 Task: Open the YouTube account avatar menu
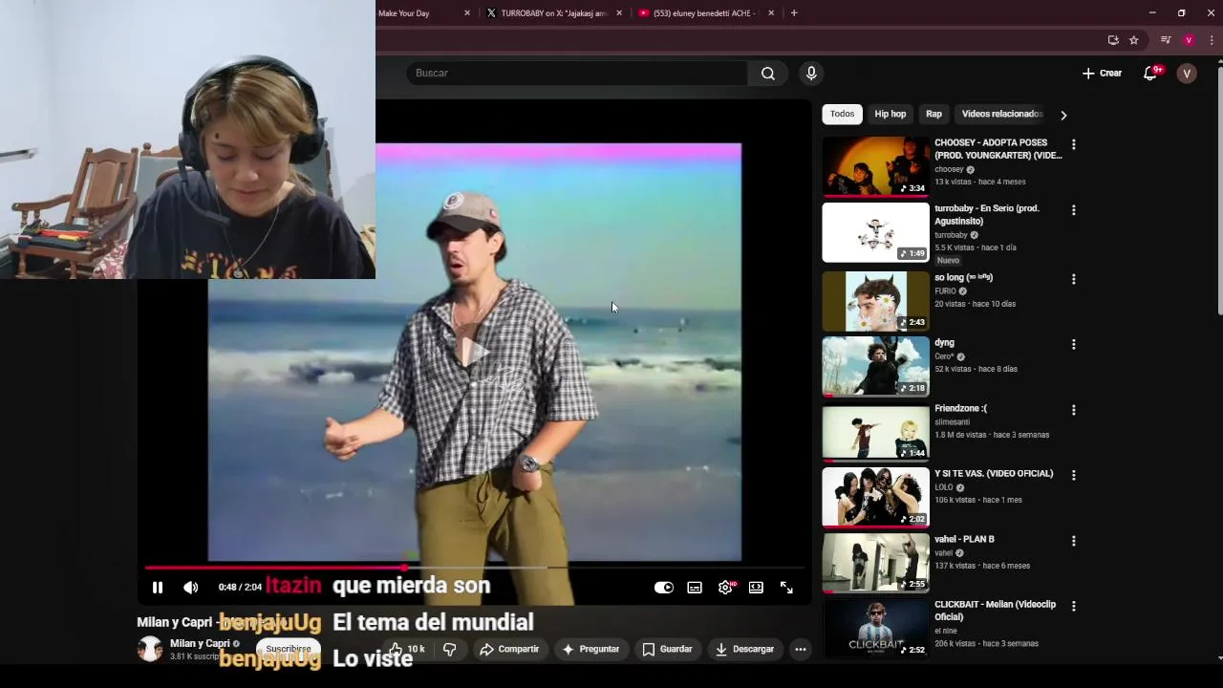coord(1187,74)
